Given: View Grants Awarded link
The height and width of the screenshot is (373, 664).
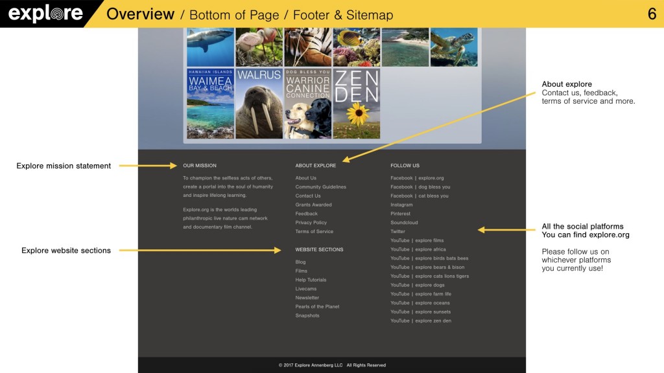Looking at the screenshot, I should click(313, 205).
